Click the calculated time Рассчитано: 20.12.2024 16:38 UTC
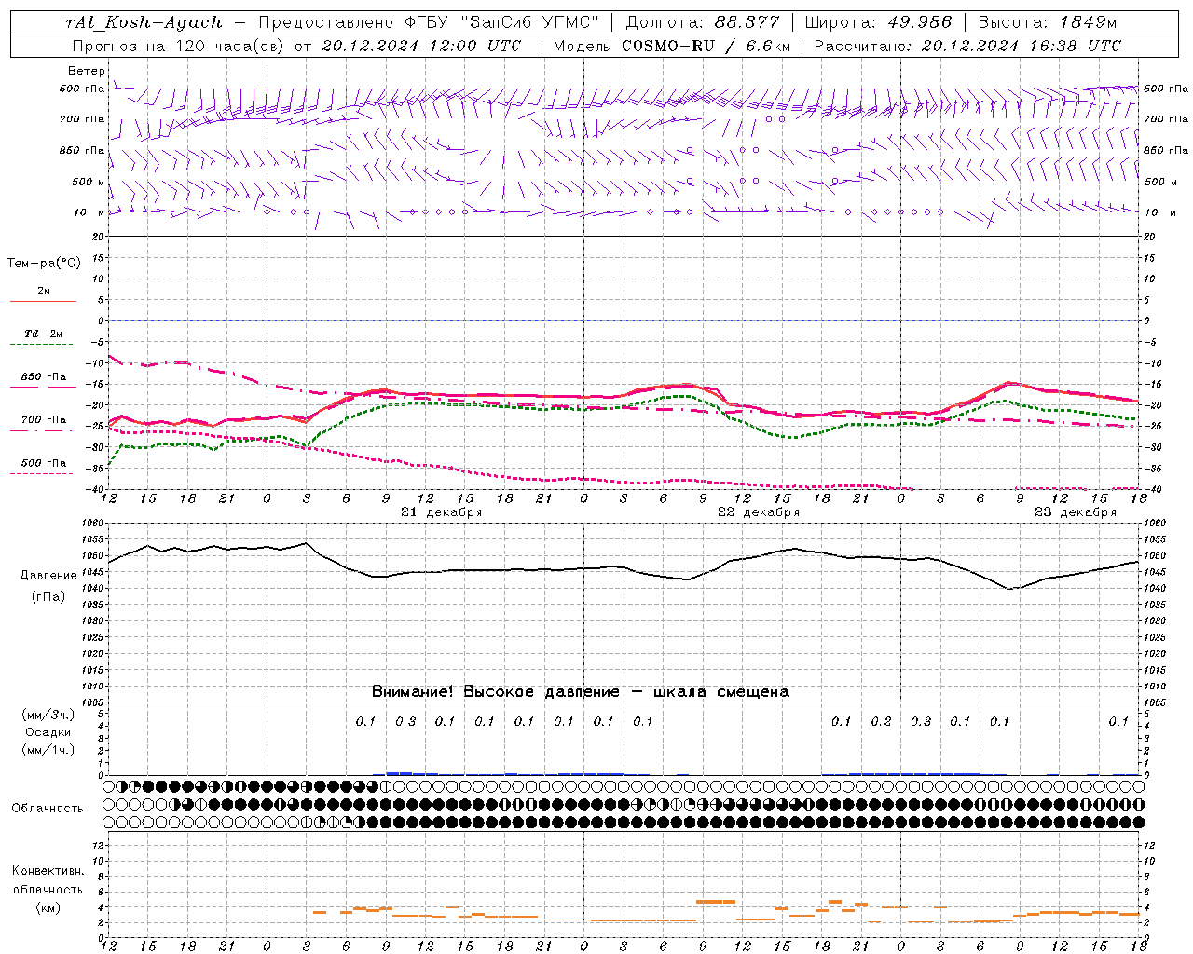The image size is (1193, 954). click(967, 46)
